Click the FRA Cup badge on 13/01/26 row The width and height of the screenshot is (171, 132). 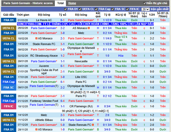8,82
